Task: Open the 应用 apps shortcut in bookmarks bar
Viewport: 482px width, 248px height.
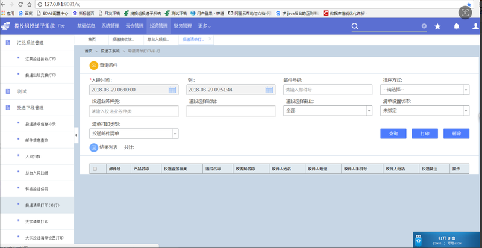Action: tap(7, 13)
